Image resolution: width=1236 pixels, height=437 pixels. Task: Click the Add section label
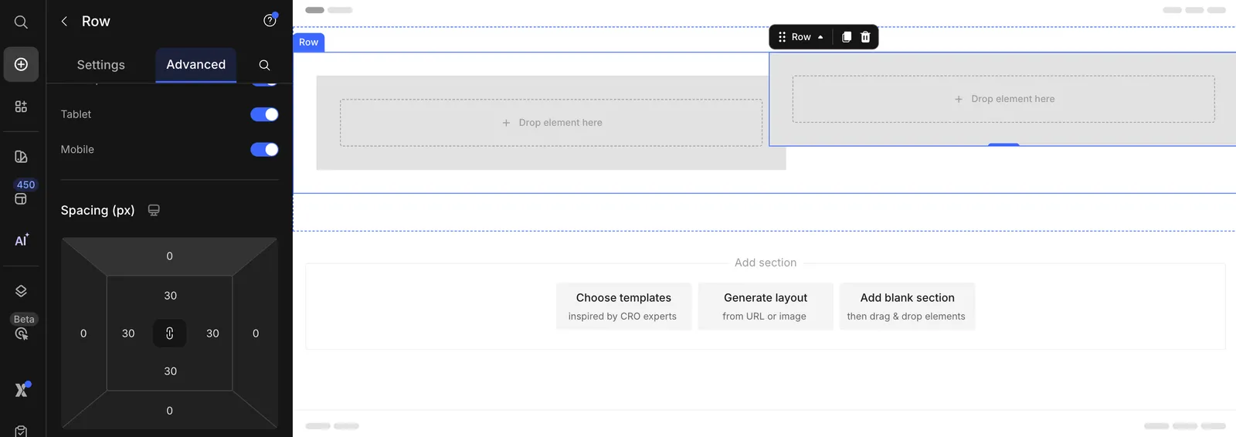point(766,263)
